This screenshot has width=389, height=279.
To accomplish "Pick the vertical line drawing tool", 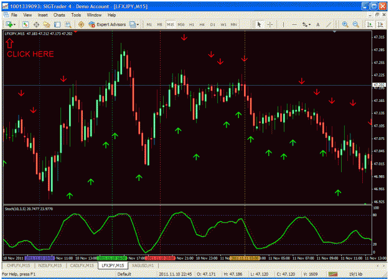I will (283, 24).
